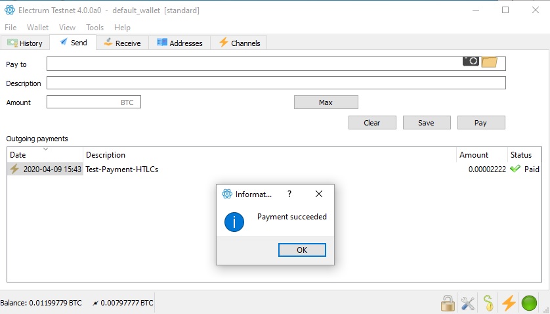Click the Description column header
The image size is (550, 314).
(x=269, y=155)
